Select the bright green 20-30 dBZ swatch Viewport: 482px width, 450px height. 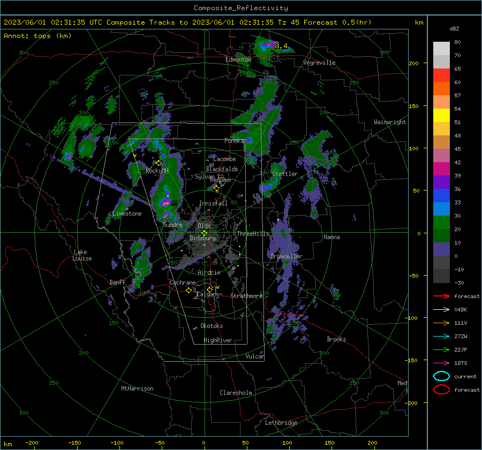coord(441,223)
